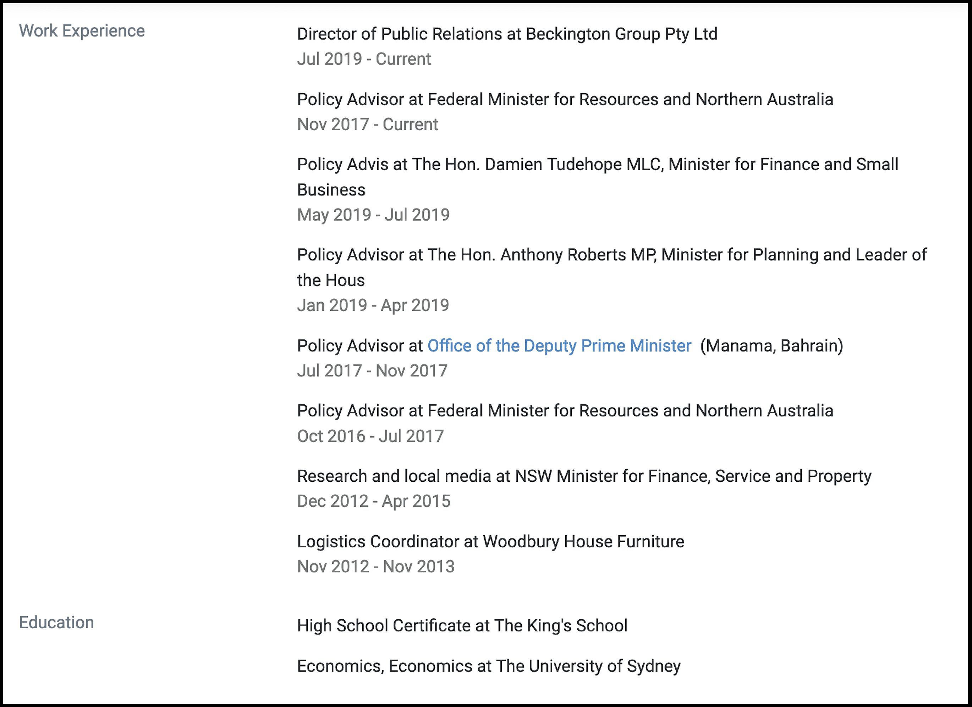
Task: Click the Dec 2012 - Apr 2015 date range
Action: (374, 501)
